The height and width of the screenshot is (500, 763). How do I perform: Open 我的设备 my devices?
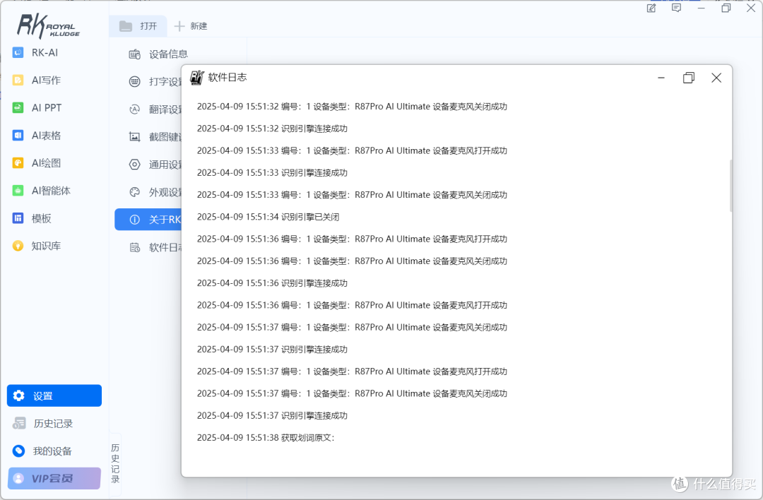42,451
